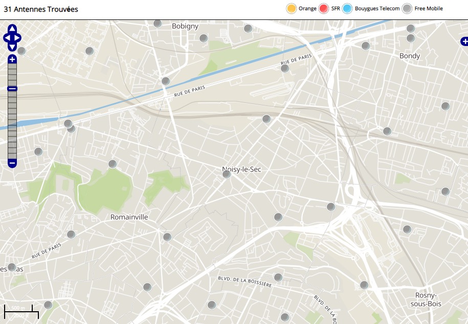
Task: Select antenna marker just below Bobigny label
Action: tap(204, 38)
